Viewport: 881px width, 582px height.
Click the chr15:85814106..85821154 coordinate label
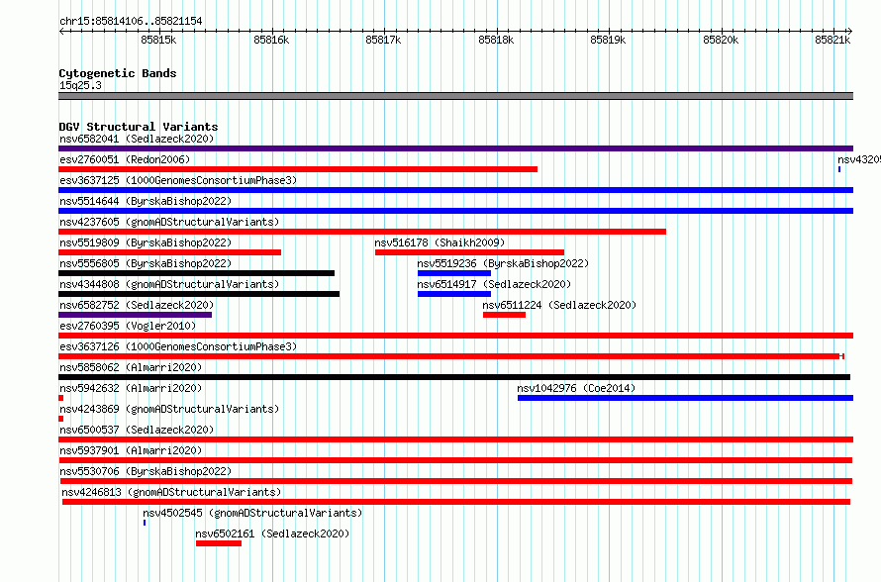click(x=131, y=21)
